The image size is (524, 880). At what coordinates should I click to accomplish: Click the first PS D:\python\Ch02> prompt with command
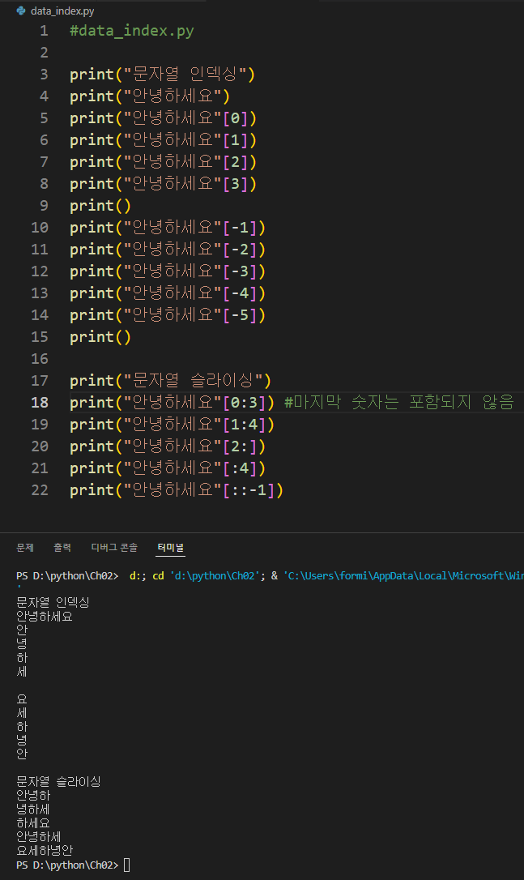[67, 576]
